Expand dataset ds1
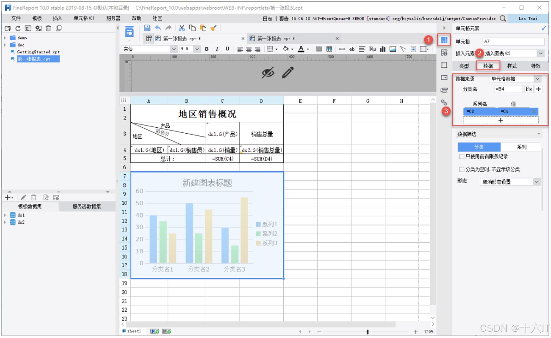The width and height of the screenshot is (551, 338). (5, 215)
